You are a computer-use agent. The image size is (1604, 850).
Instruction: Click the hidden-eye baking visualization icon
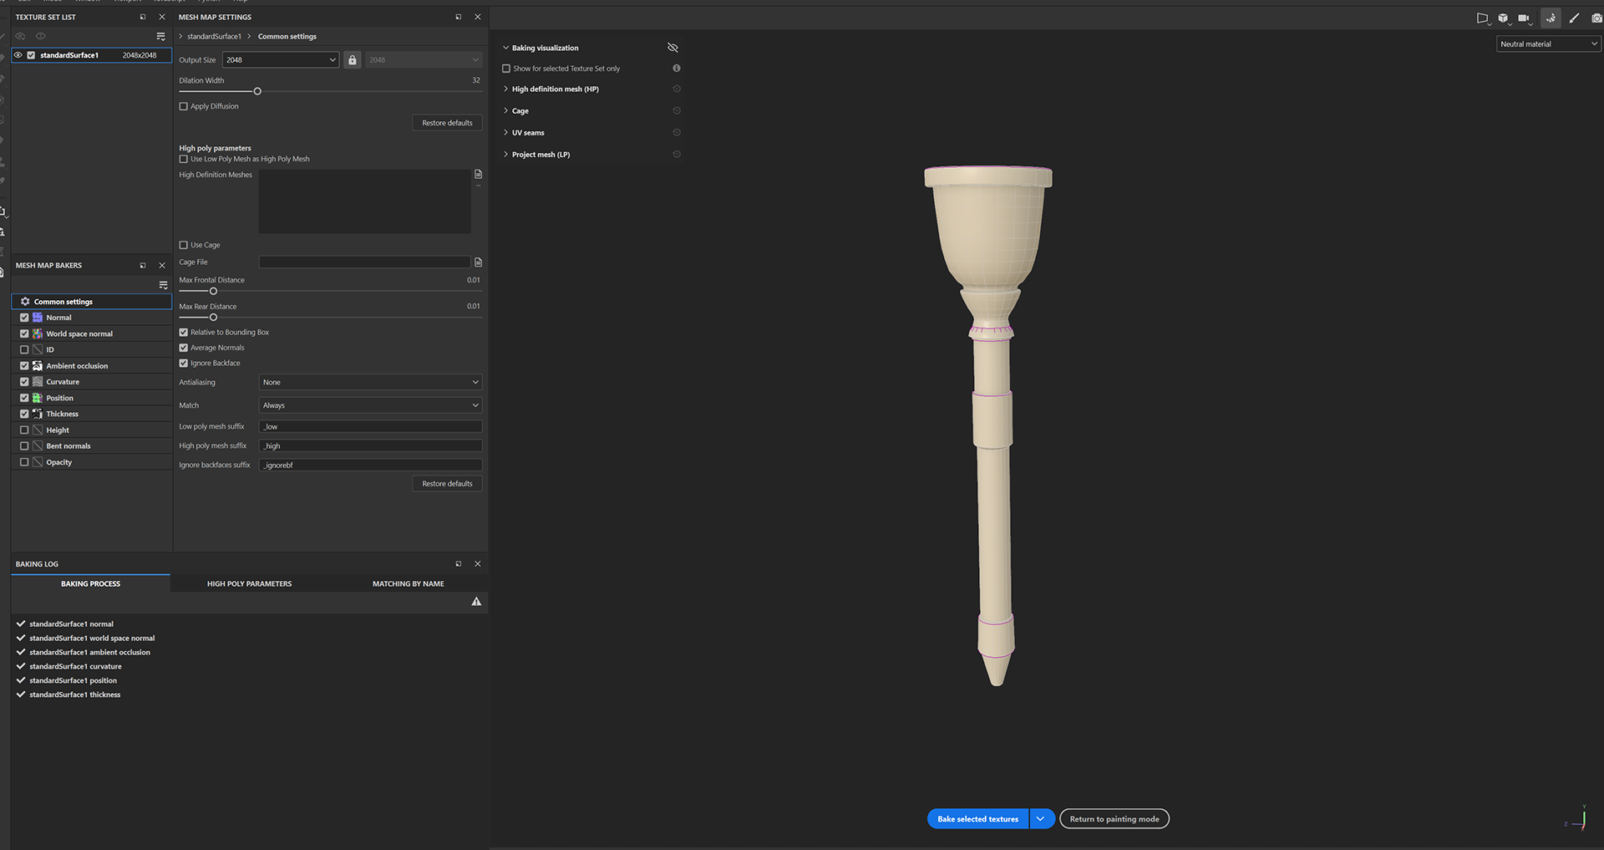(673, 48)
